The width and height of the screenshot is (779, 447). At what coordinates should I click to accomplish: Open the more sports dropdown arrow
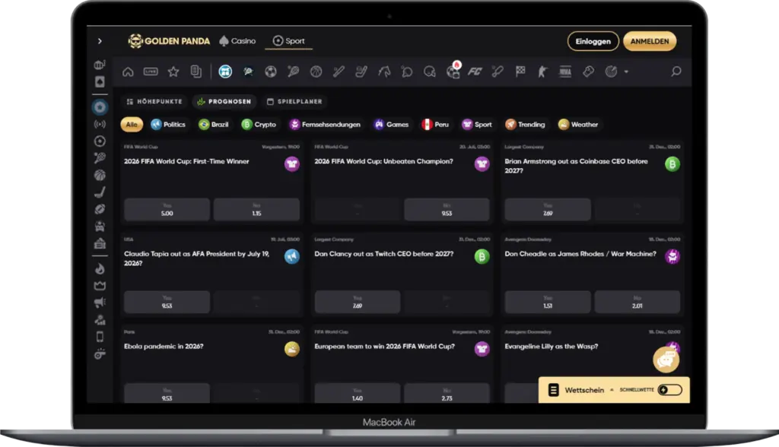point(627,72)
